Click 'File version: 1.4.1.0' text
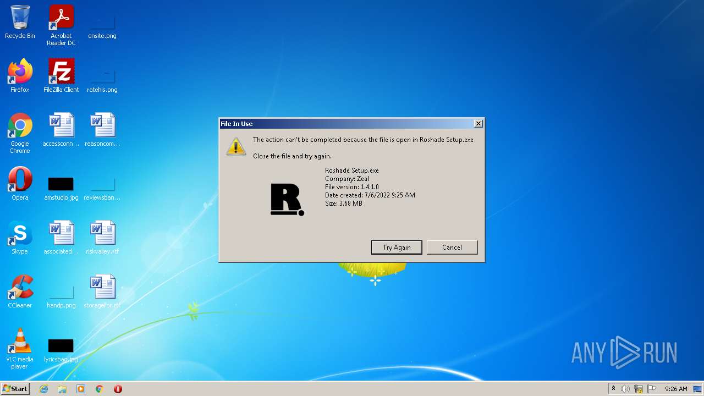This screenshot has height=396, width=704. 352,187
